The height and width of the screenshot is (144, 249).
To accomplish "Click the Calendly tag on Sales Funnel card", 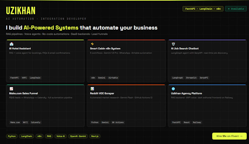I will [x=36, y=122].
